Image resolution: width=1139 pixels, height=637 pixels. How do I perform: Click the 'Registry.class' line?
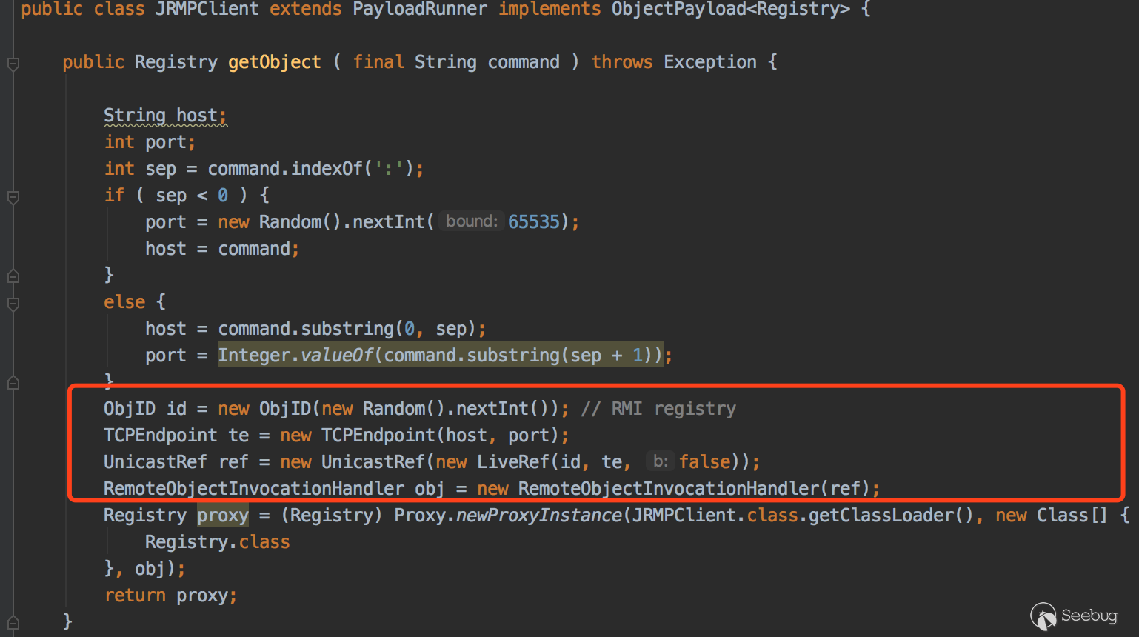(218, 542)
